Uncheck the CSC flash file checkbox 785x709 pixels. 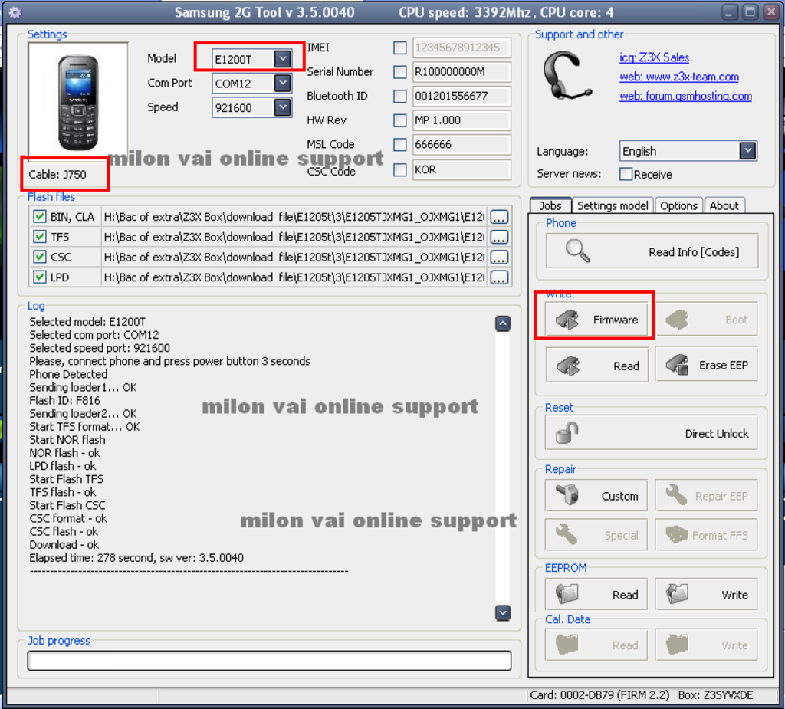click(40, 257)
